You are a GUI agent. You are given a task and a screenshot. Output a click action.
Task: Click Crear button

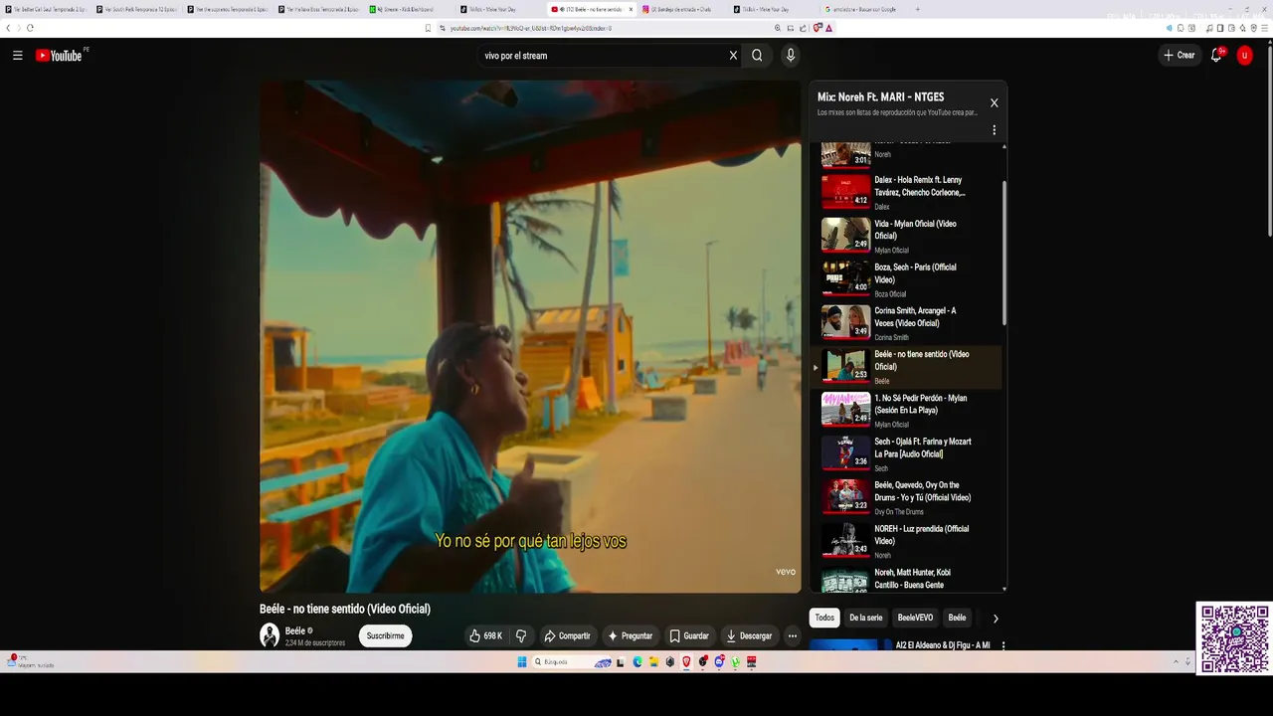[1180, 56]
